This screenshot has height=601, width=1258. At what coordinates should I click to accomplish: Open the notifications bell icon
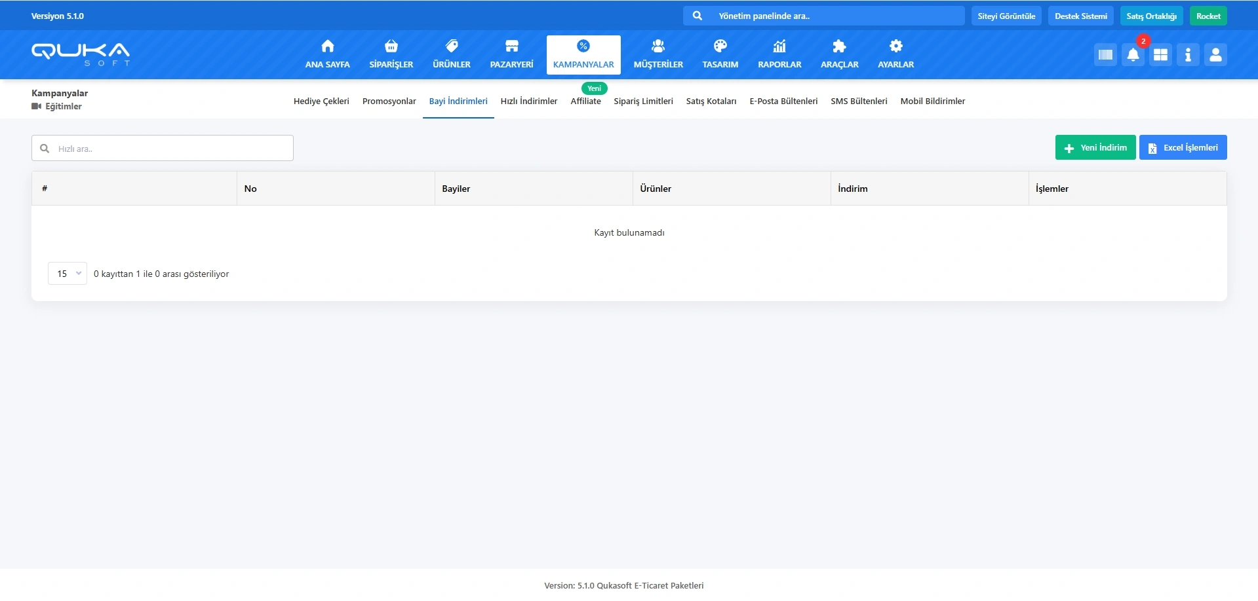pyautogui.click(x=1133, y=55)
